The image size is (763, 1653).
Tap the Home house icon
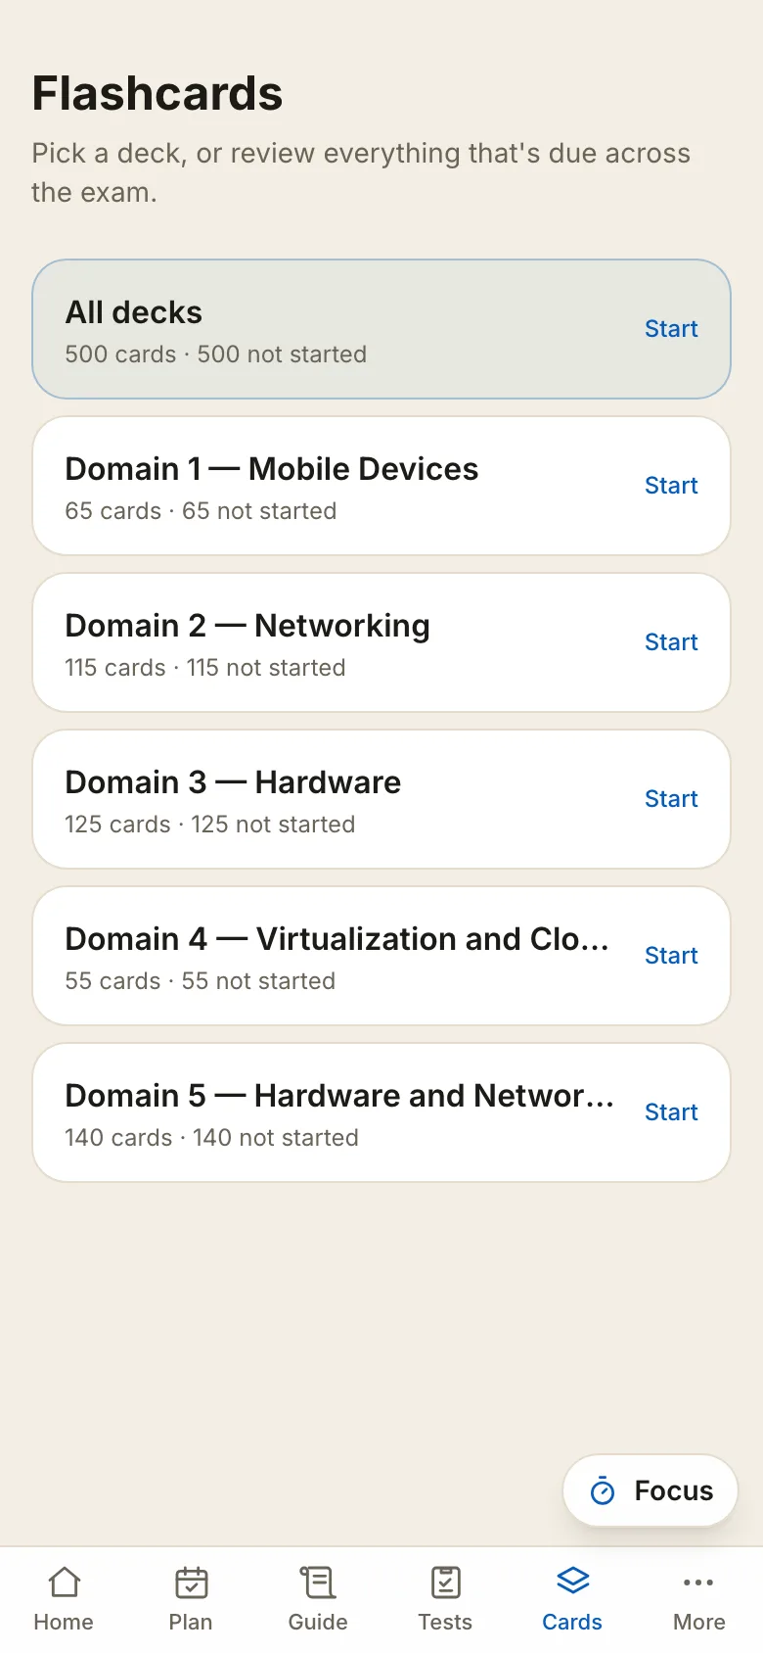64,1582
